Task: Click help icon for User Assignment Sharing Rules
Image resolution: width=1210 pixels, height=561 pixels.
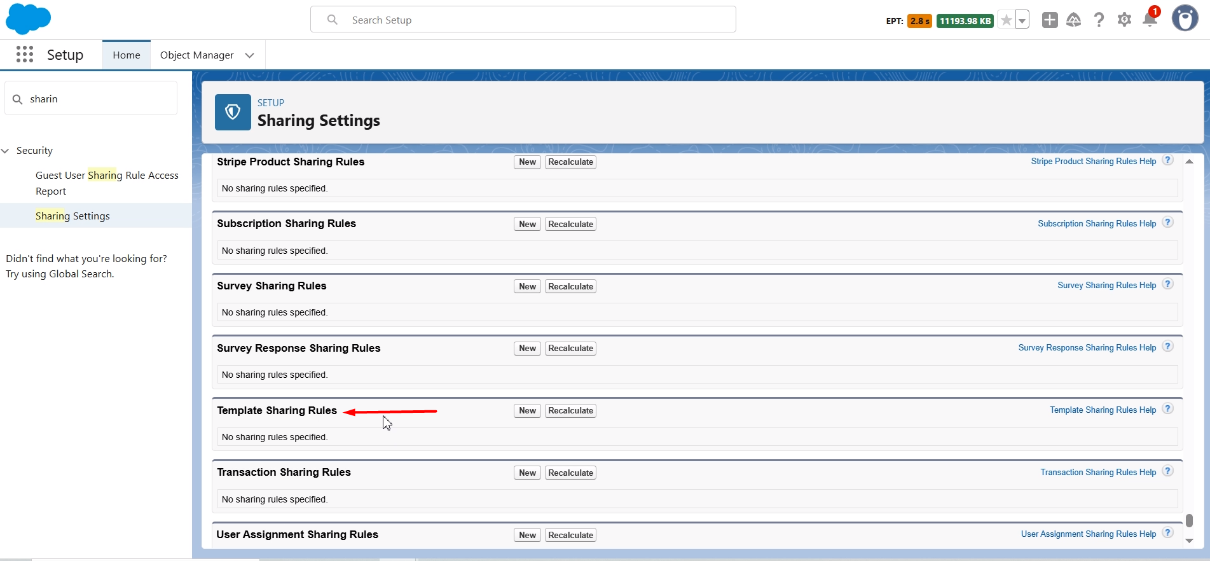Action: 1167,533
